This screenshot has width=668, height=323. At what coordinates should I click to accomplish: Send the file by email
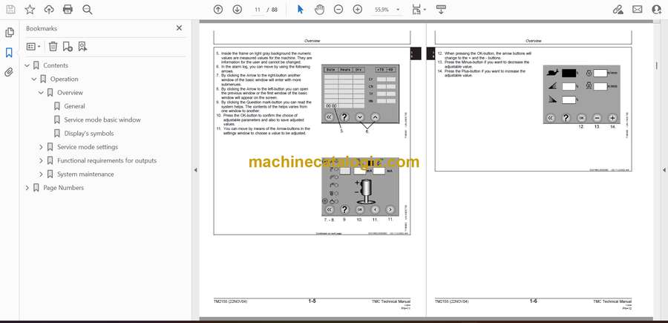coord(638,10)
